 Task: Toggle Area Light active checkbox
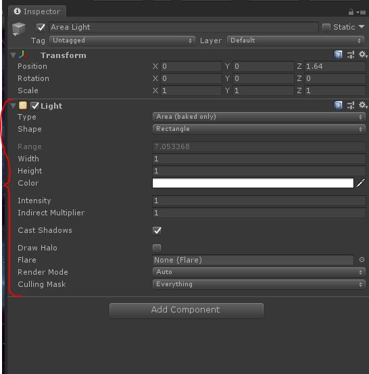pyautogui.click(x=41, y=27)
